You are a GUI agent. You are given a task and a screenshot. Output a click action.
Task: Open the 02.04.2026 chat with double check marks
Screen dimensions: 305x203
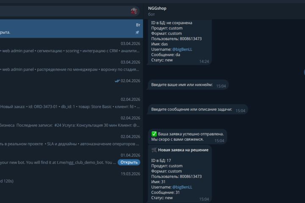click(72, 85)
